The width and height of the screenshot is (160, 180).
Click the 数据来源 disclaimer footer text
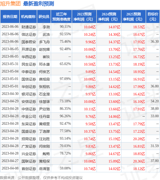pos(41,178)
